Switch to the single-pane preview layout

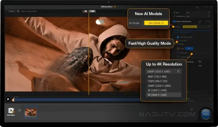click(x=86, y=11)
